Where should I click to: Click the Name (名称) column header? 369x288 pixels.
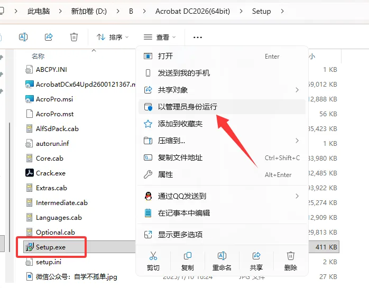click(38, 56)
